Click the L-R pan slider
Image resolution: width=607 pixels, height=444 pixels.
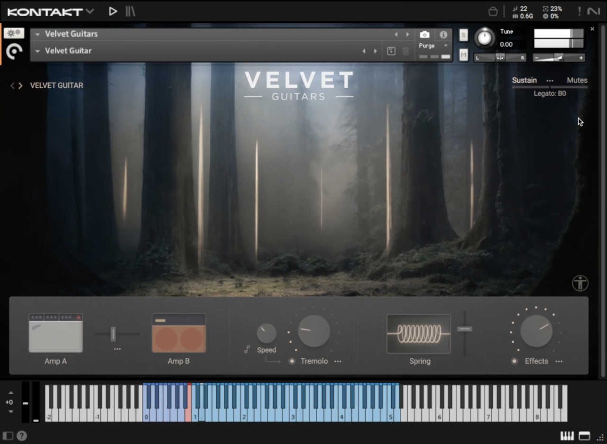tap(500, 58)
